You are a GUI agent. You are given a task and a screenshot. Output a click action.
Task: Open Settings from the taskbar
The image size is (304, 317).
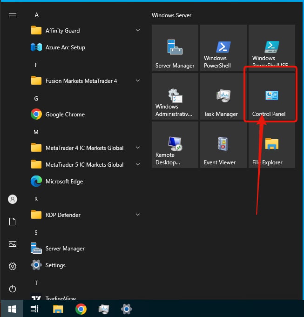pyautogui.click(x=127, y=309)
